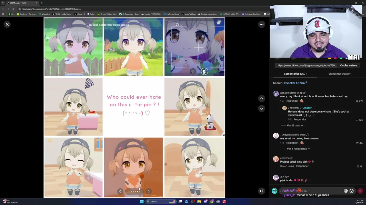Screen dimensions: 366x205
Task: Click the 'Who could ever hate' text tile
Action: point(134,105)
